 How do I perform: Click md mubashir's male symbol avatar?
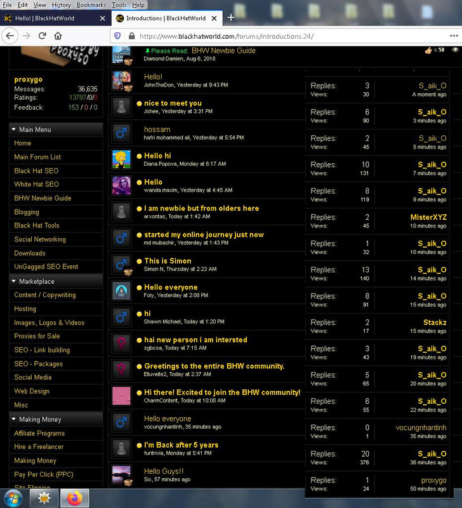click(121, 238)
